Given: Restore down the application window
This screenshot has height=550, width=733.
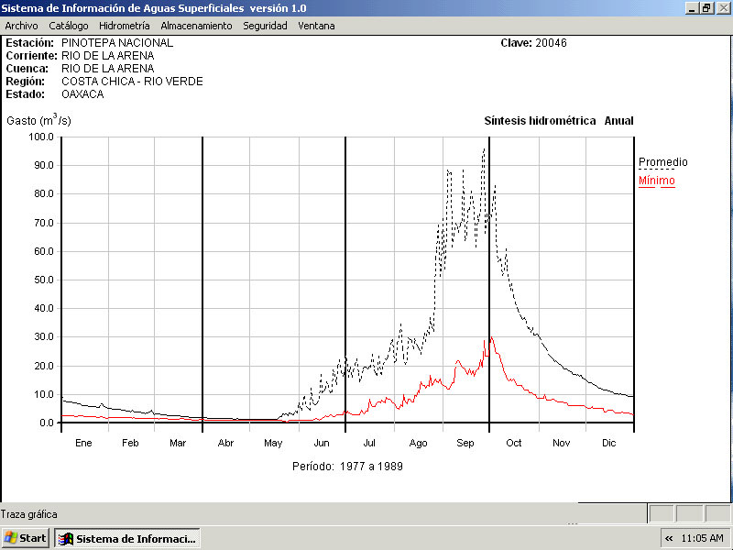Looking at the screenshot, I should coord(706,7).
